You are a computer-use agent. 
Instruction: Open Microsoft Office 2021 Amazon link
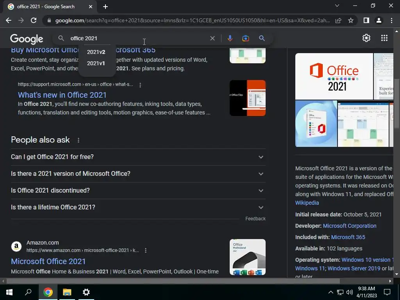(48, 261)
